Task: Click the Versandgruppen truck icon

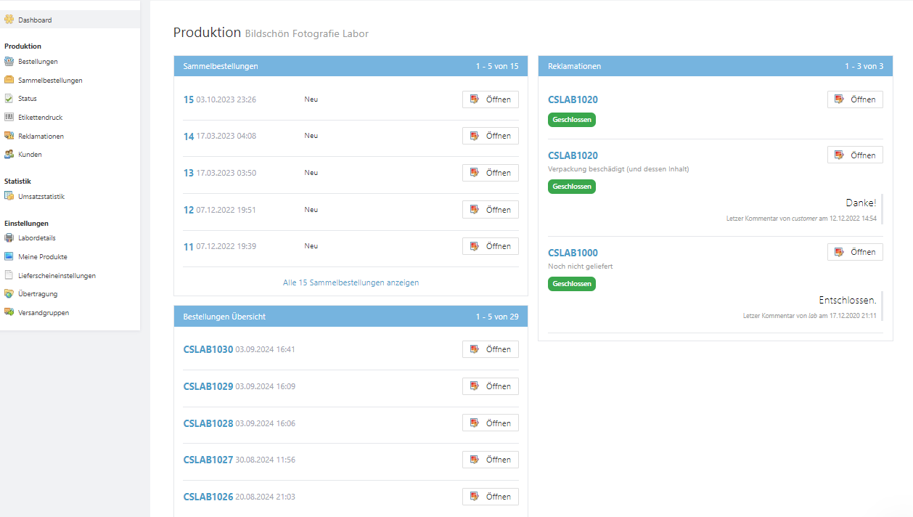Action: point(9,312)
